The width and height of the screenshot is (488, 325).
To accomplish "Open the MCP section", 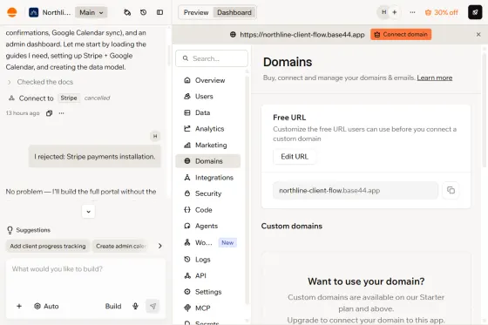I will [208, 308].
